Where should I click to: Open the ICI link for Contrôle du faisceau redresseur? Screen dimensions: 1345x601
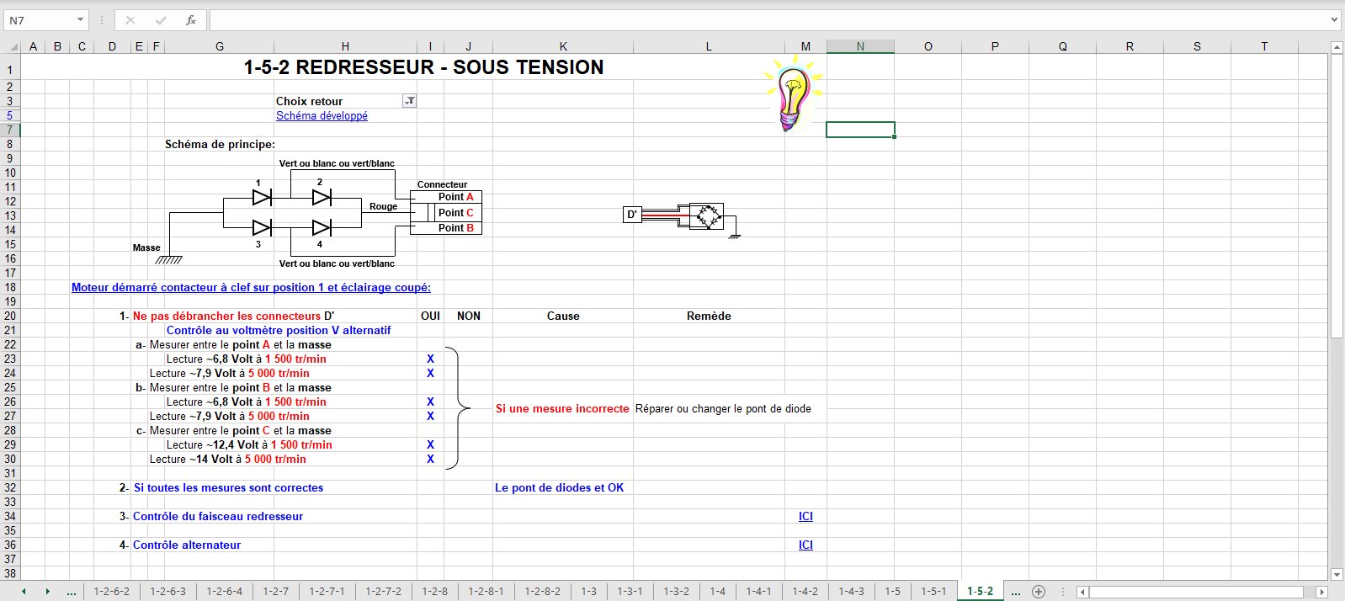[805, 517]
